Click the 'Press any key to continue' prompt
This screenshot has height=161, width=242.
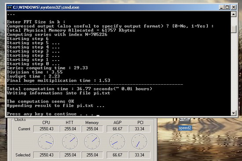tap(50, 114)
